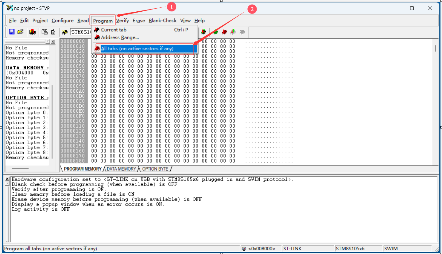This screenshot has width=442, height=254.
Task: Switch to the PROGRAM MEMORY tab
Action: click(x=83, y=169)
